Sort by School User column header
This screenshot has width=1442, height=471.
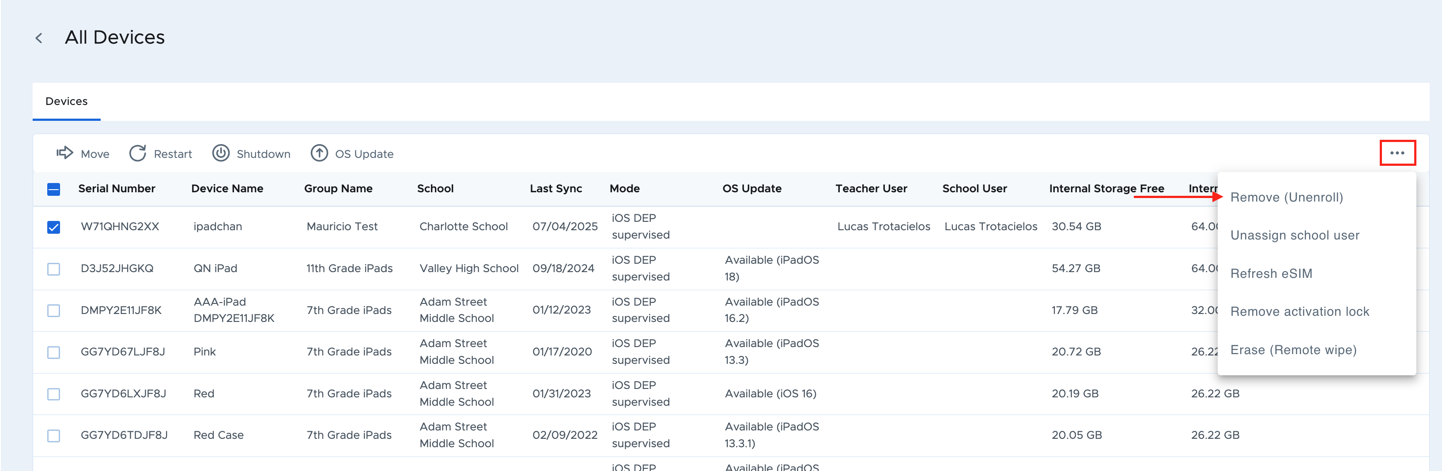tap(974, 188)
